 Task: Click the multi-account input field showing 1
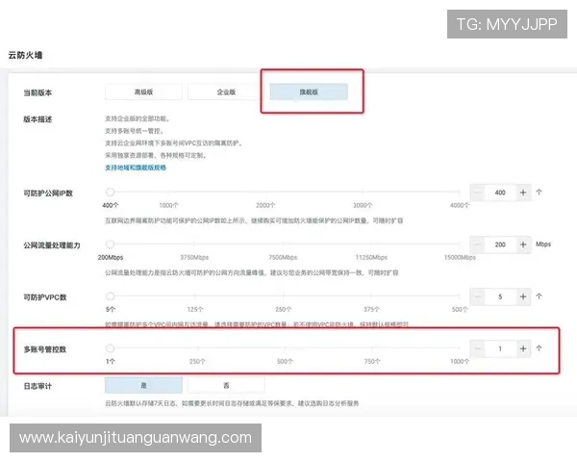point(500,348)
